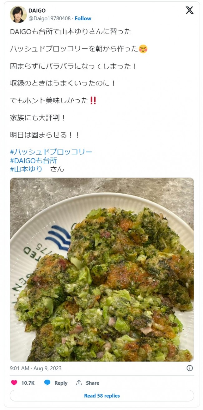
Task: Click the @Daigo19780408 handle
Action: [x=50, y=18]
